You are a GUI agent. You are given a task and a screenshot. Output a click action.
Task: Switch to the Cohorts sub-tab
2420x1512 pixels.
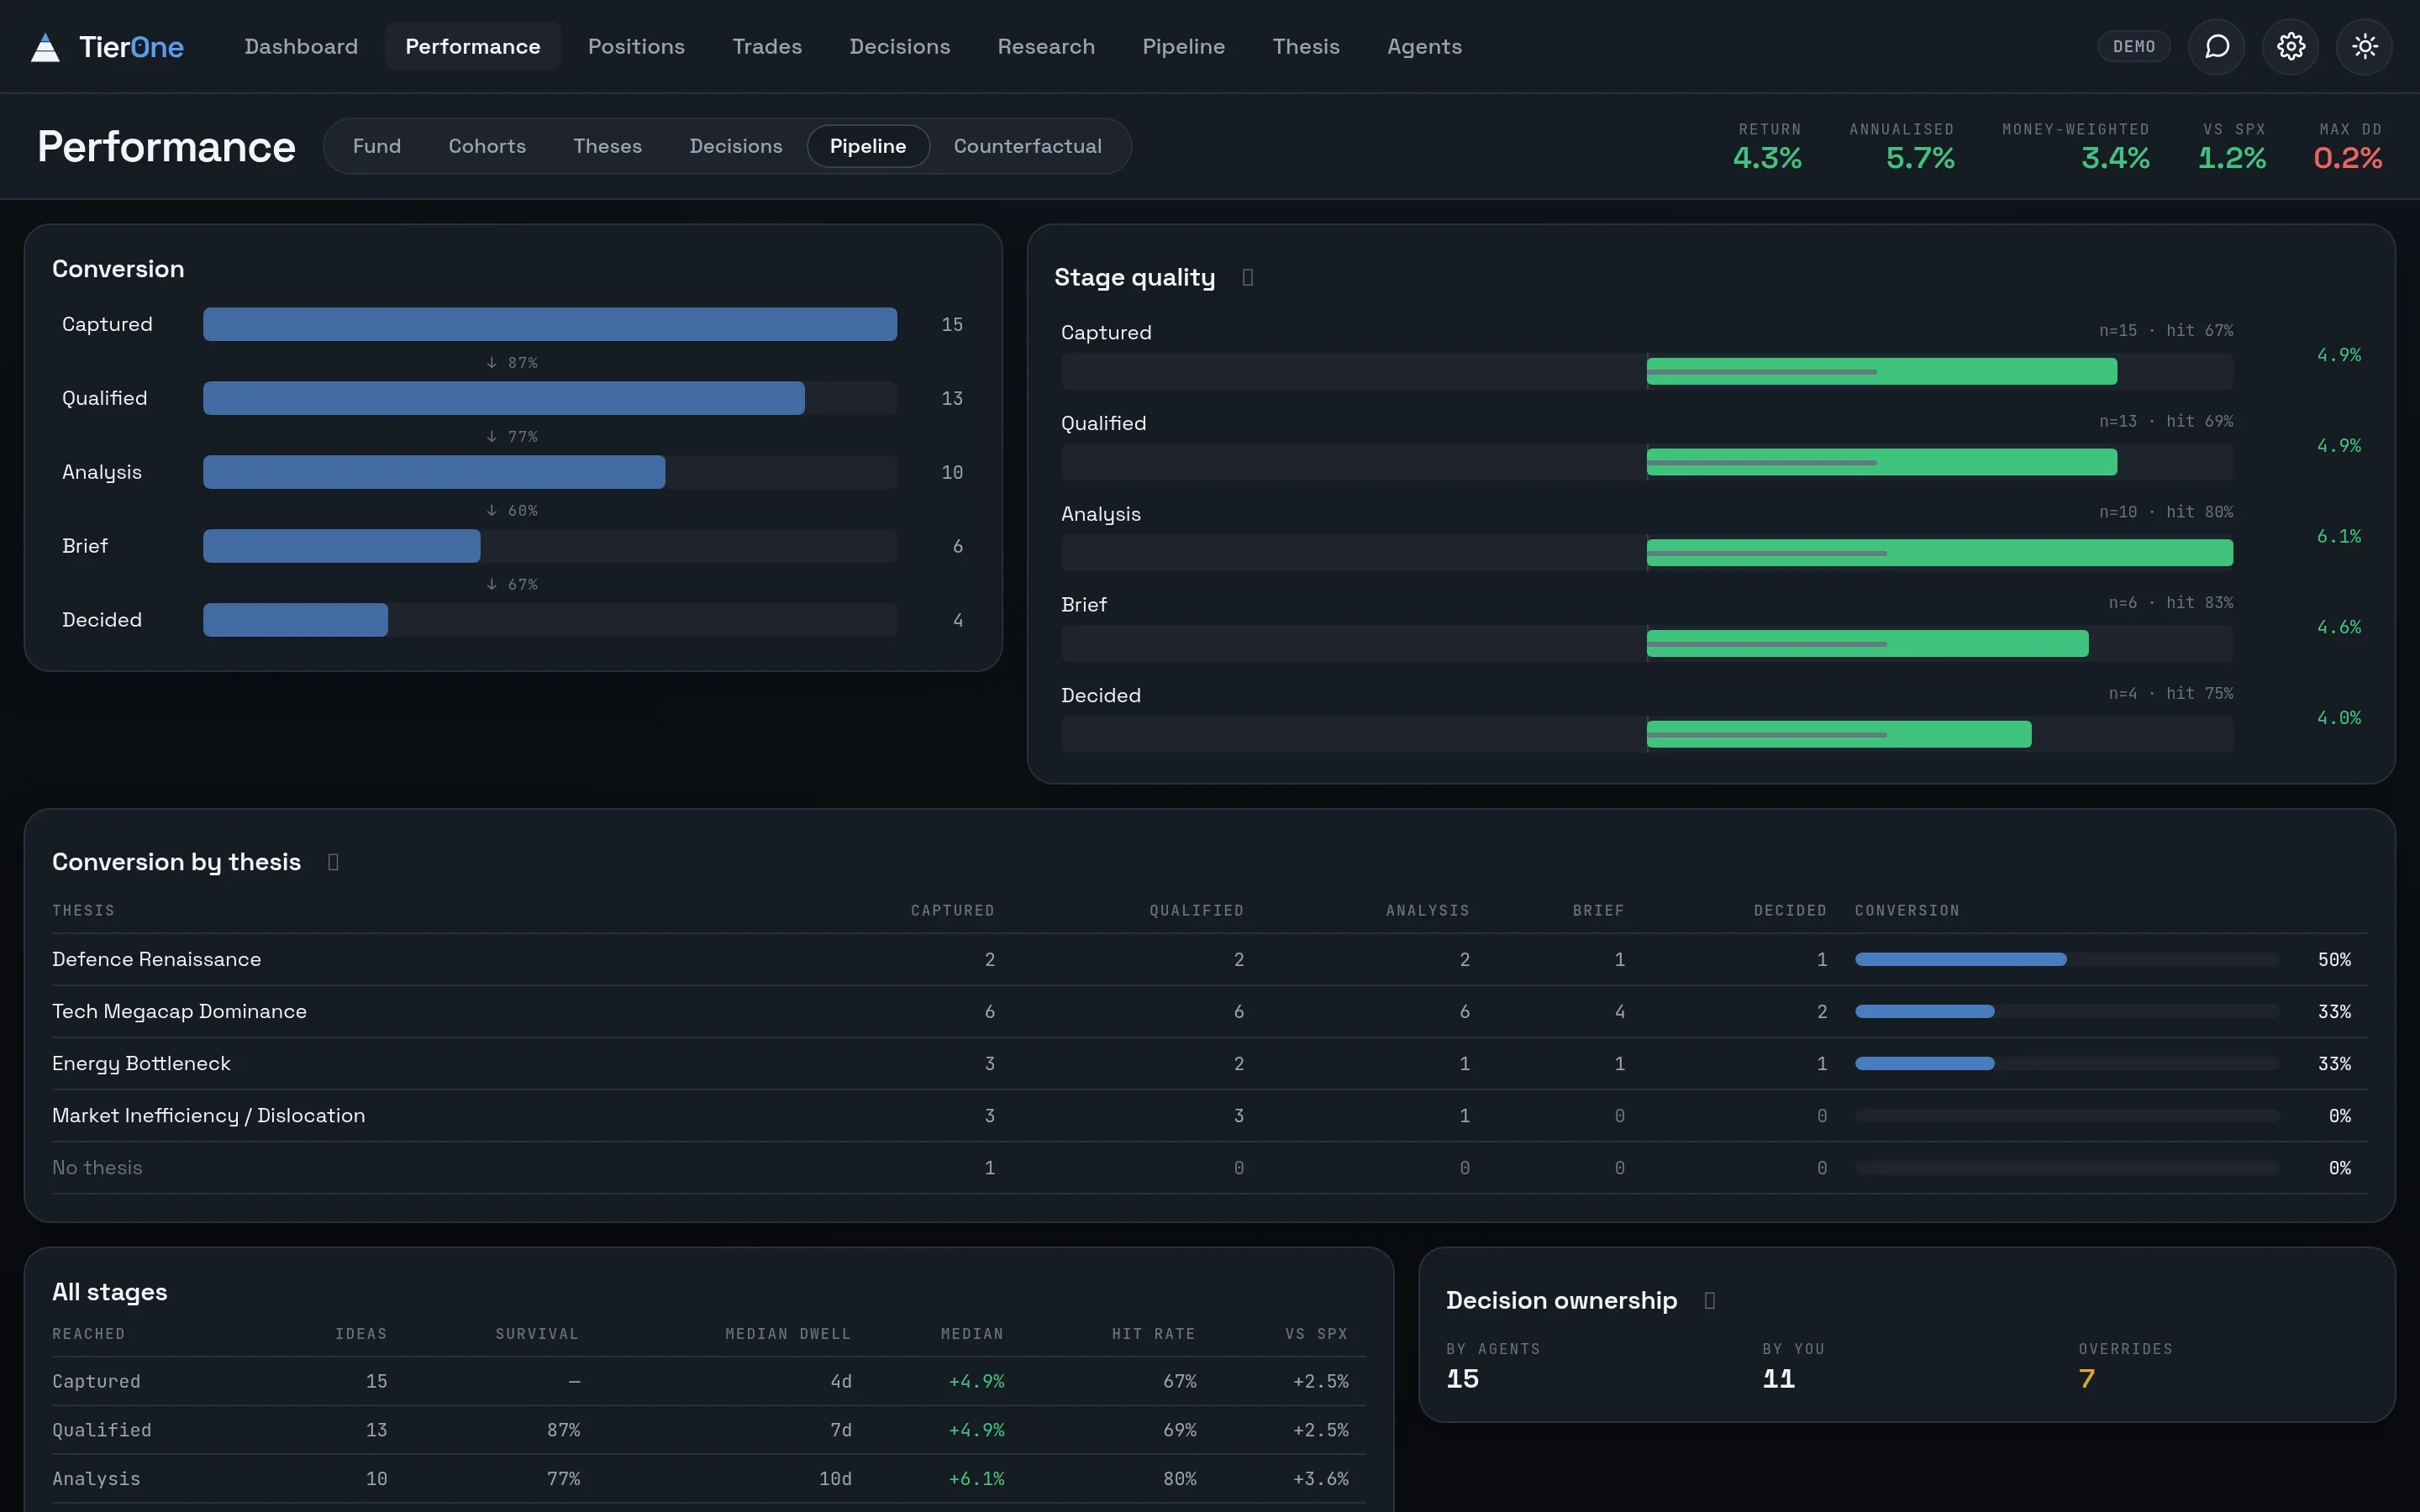coord(487,146)
